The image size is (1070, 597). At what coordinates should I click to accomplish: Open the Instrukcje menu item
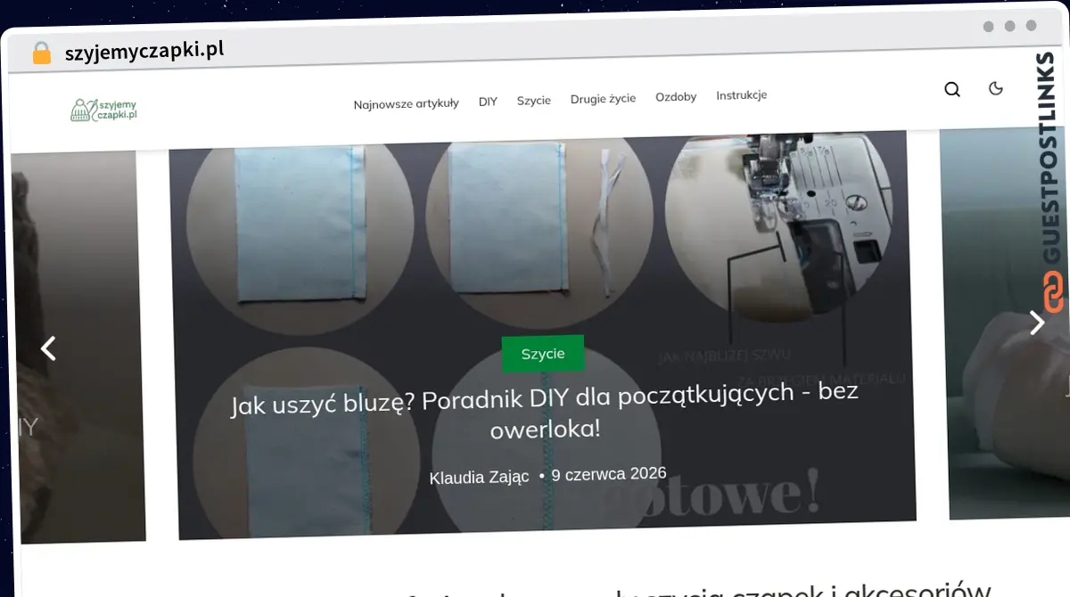[742, 95]
